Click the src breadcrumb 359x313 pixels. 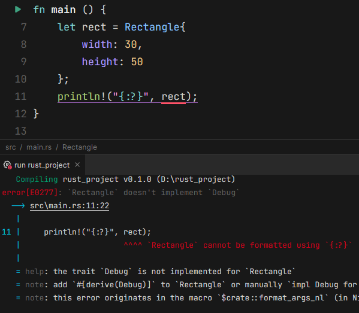(11, 147)
